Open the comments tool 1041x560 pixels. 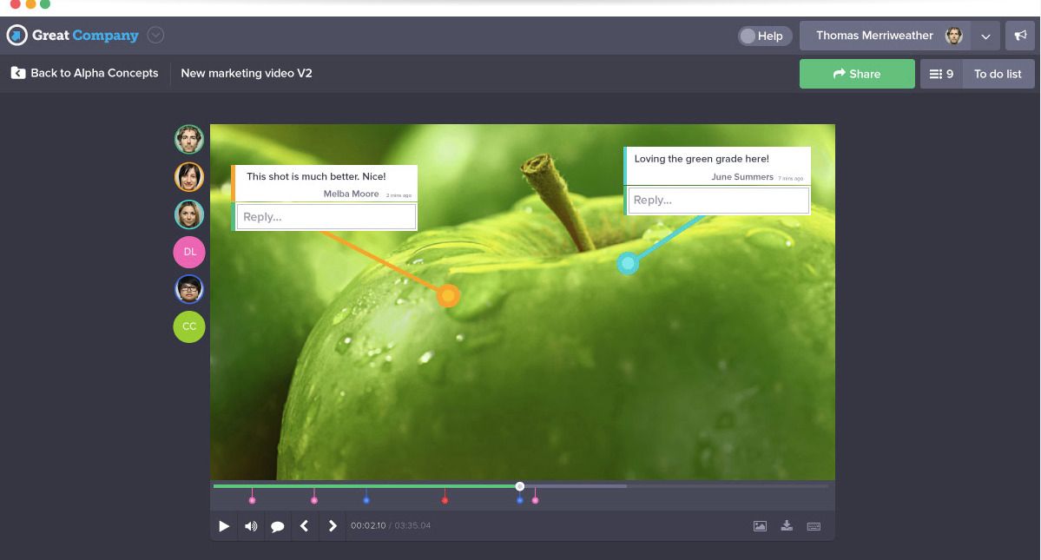click(278, 525)
